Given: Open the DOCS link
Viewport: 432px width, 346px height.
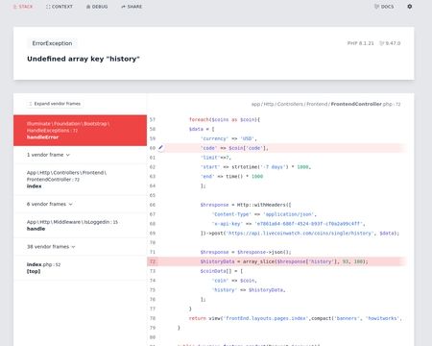Looking at the screenshot, I should click(384, 7).
